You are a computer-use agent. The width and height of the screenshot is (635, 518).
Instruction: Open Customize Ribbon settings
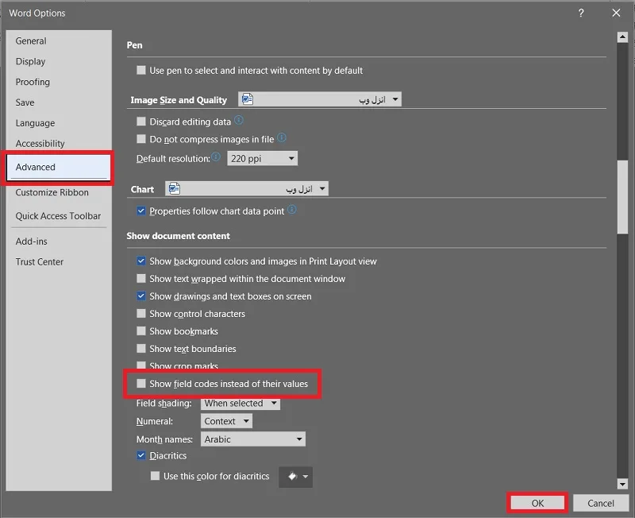point(52,192)
